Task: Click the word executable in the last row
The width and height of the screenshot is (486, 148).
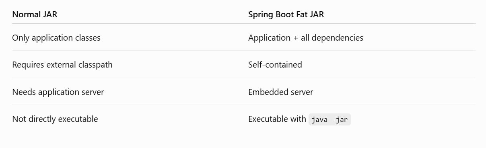Action: pyautogui.click(x=78, y=119)
